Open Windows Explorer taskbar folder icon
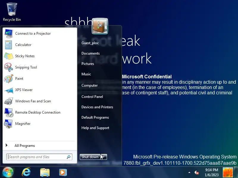Image resolution: width=238 pixels, height=178 pixels. (x=45, y=172)
